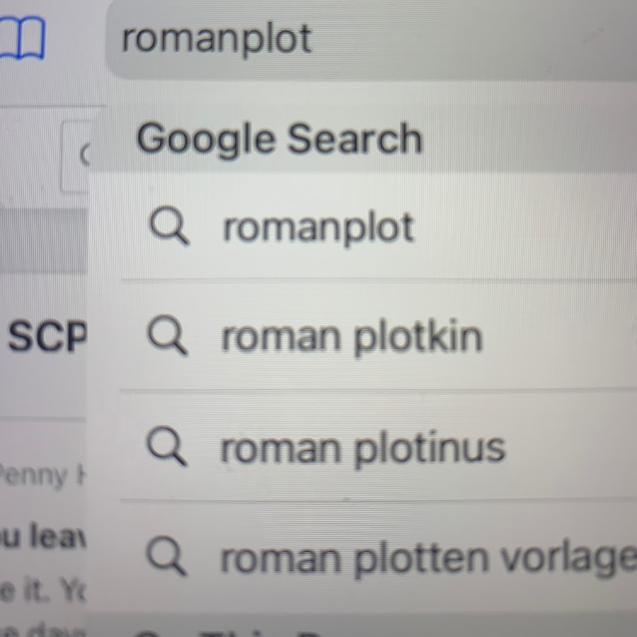Select the "romanplot" suggestion text

tap(318, 228)
